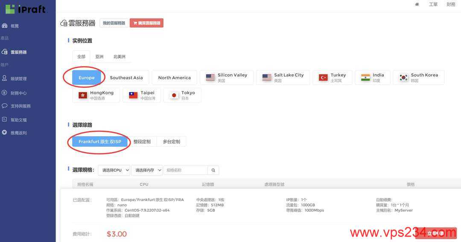Open 推薦返利 referral rebate
The width and height of the screenshot is (461, 242).
click(x=18, y=133)
